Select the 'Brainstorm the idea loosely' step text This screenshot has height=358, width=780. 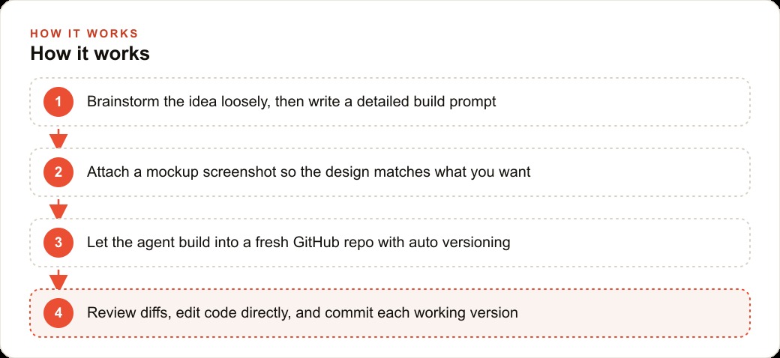(292, 102)
